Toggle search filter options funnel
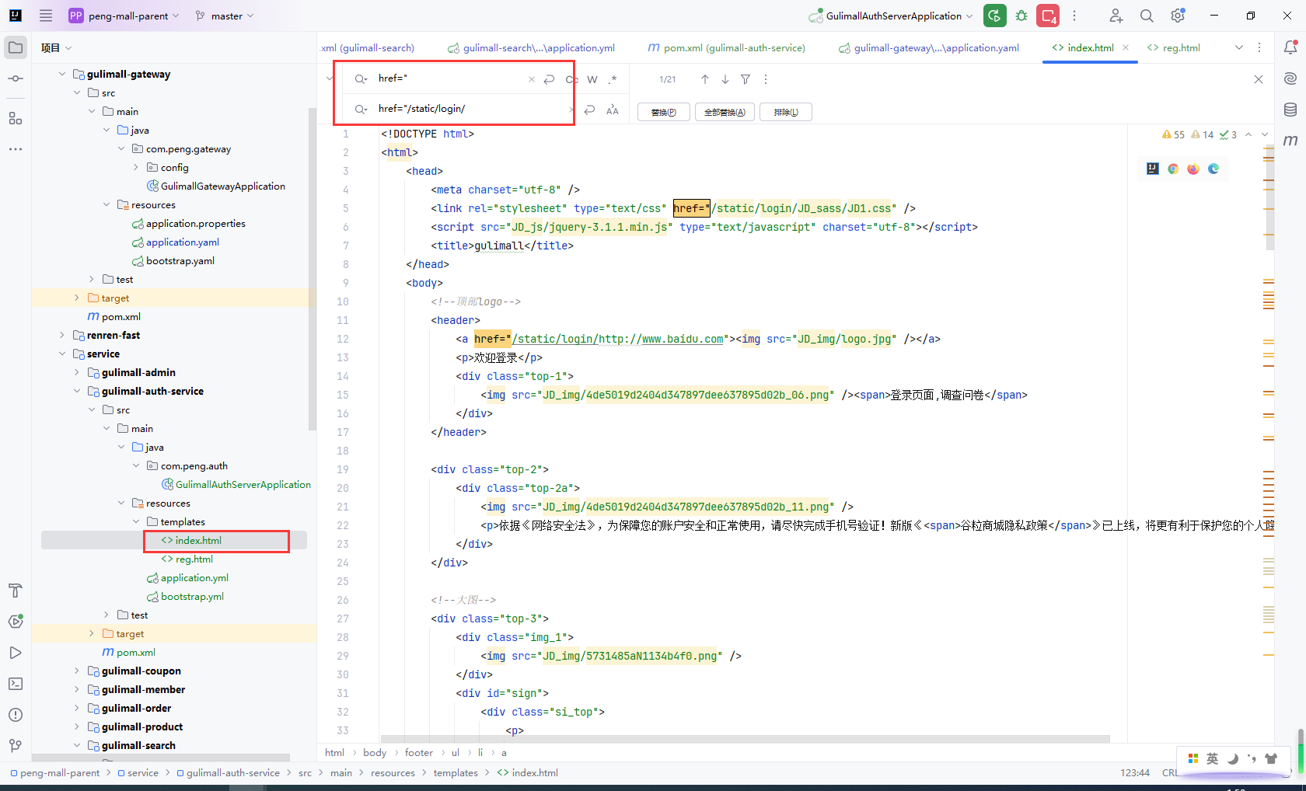 click(746, 79)
